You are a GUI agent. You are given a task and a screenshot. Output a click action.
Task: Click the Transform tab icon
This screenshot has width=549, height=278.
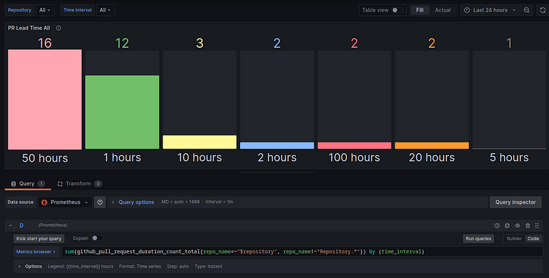pos(60,184)
